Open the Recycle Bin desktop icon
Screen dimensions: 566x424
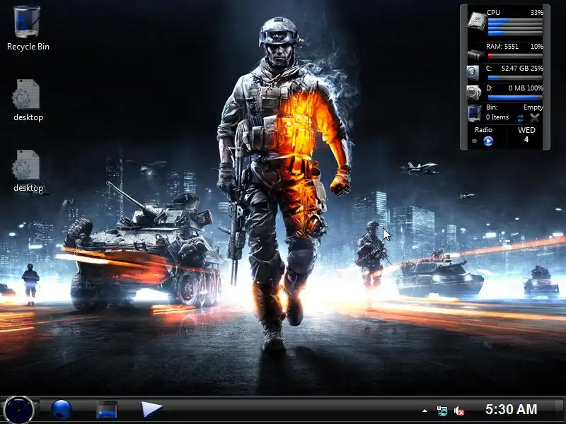click(x=27, y=22)
